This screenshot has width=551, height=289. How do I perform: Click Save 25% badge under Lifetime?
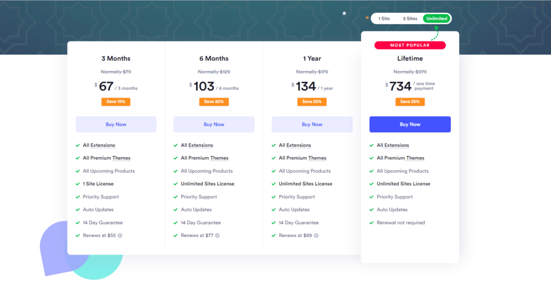tap(410, 102)
